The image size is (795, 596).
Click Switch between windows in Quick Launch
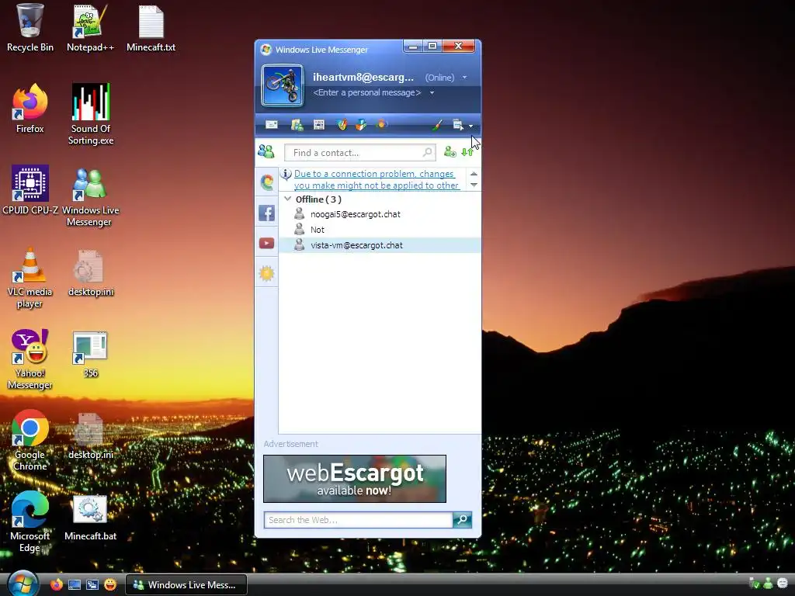[92, 585]
